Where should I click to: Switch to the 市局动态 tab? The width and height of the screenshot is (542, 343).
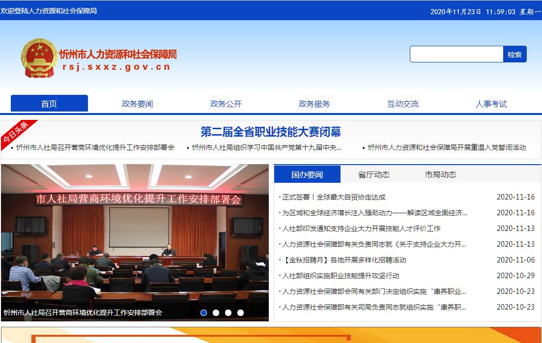440,174
